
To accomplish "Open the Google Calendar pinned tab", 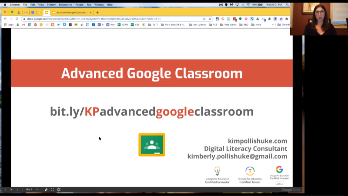I will (33, 13).
